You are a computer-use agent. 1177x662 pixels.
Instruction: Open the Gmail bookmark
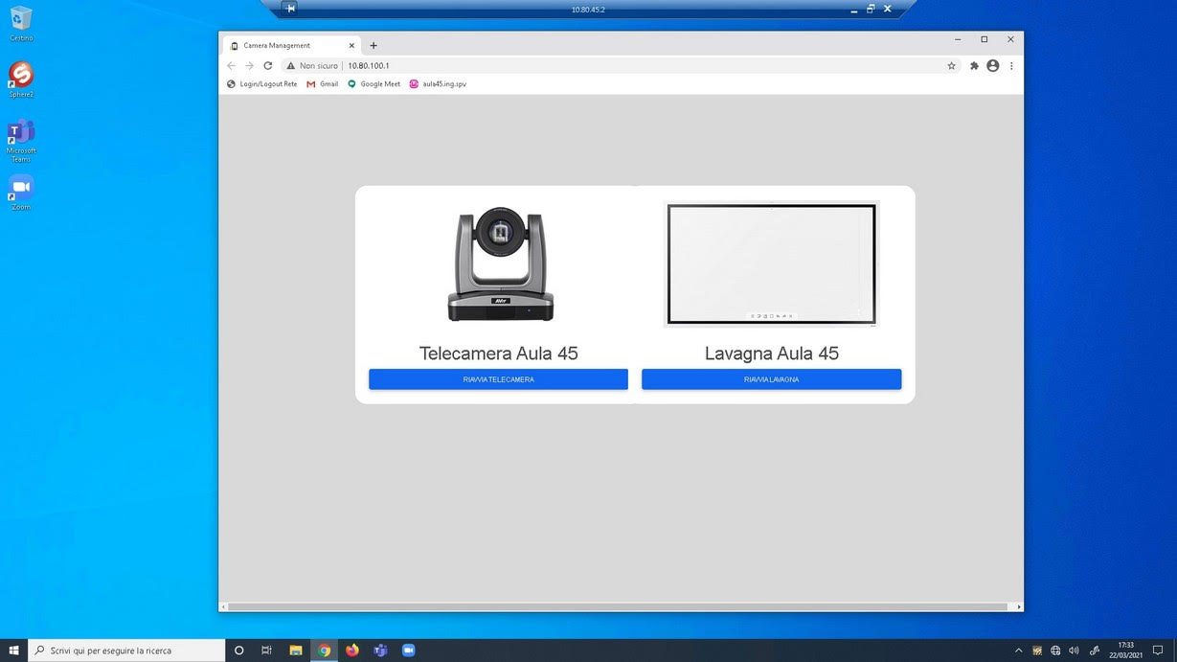point(322,84)
